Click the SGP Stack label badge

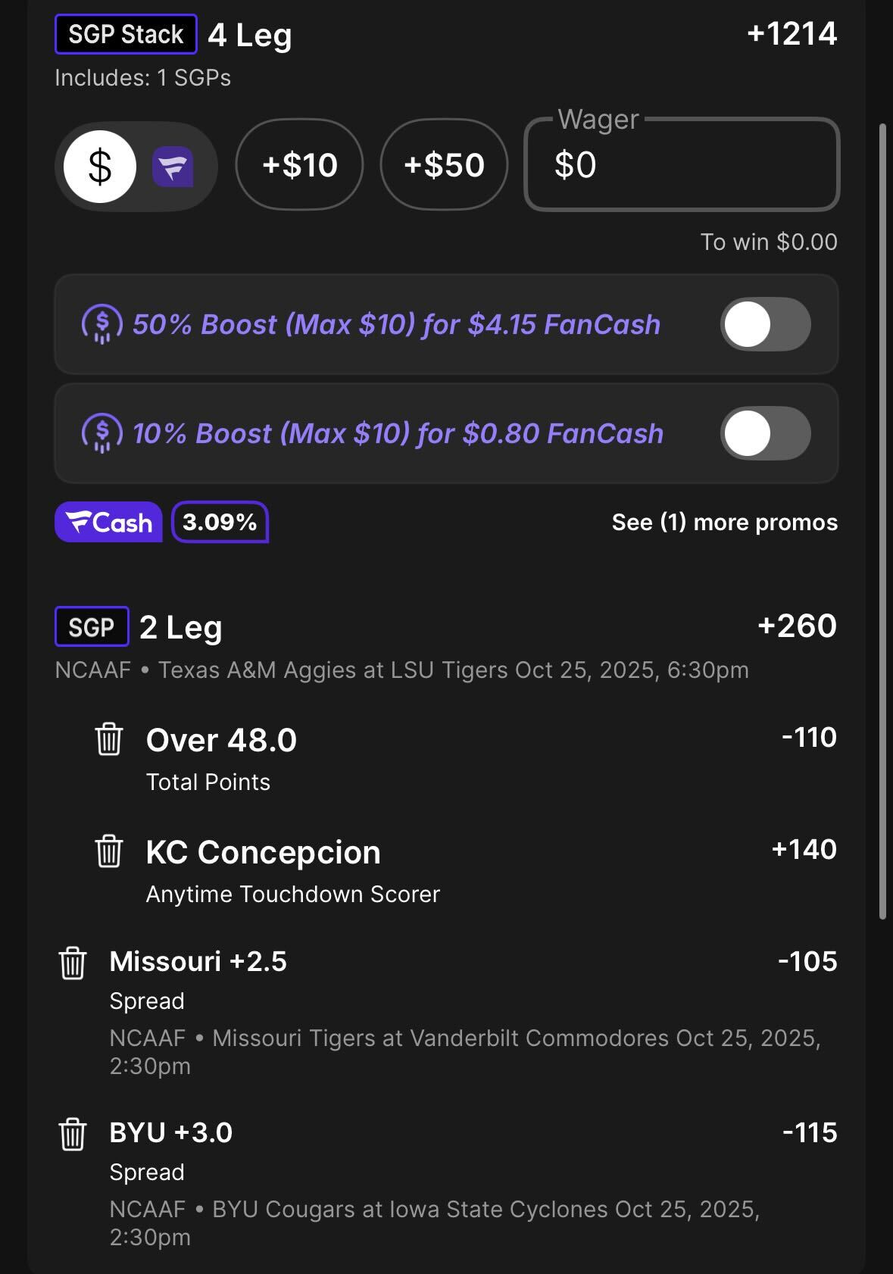pos(126,35)
